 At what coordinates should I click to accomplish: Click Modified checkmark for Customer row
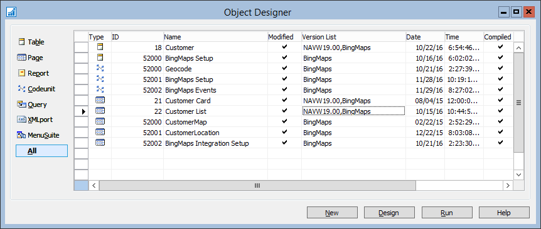tap(284, 47)
